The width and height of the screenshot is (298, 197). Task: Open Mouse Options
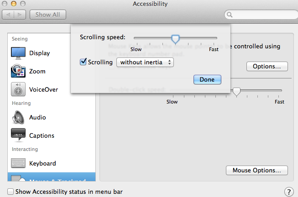(x=257, y=171)
